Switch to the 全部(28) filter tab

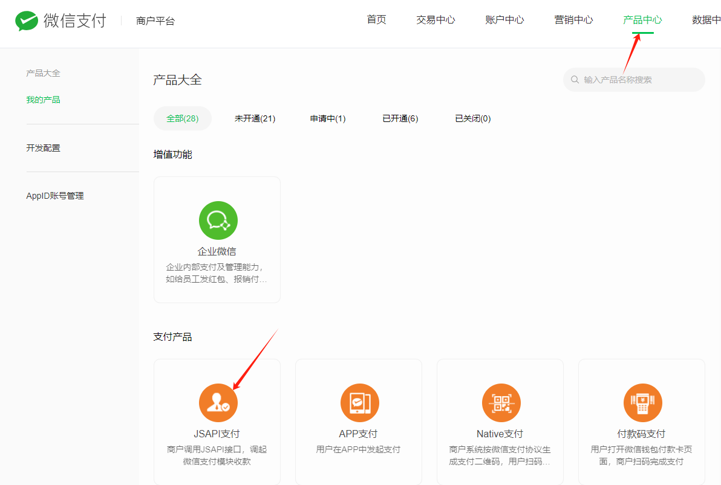pyautogui.click(x=183, y=118)
